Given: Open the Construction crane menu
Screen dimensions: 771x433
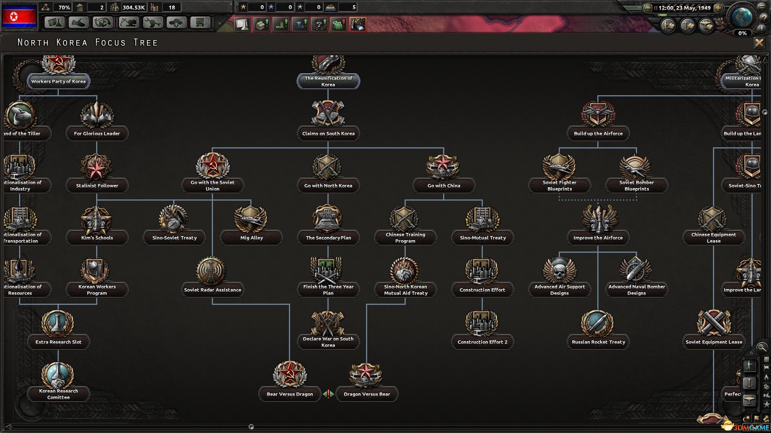Looking at the screenshot, I should (128, 22).
